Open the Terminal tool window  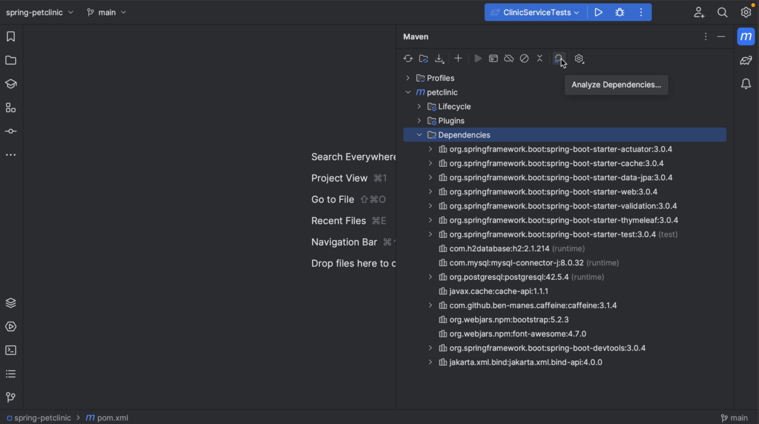click(x=10, y=350)
